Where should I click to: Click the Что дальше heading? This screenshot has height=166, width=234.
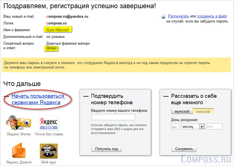22,84
